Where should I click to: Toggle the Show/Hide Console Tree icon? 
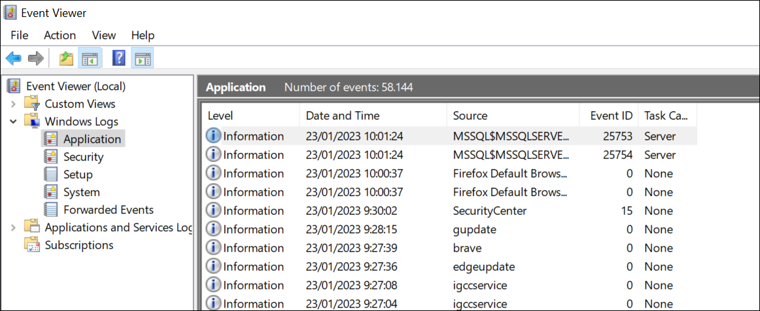(88, 59)
